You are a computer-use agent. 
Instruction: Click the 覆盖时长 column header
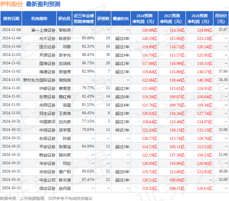121,19
